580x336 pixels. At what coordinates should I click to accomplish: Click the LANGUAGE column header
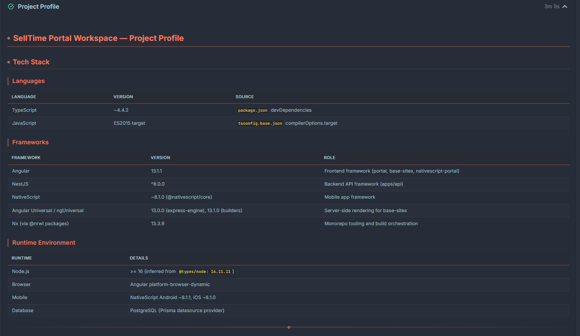(24, 96)
